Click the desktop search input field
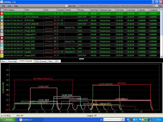The image size is (163, 122). [112, 120]
